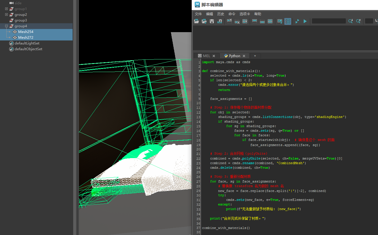Execute the entire Python script
This screenshot has width=378, height=235.
(x=305, y=21)
